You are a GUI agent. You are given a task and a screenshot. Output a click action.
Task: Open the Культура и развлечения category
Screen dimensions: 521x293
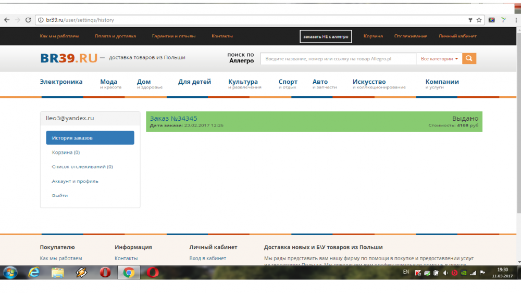244,84
